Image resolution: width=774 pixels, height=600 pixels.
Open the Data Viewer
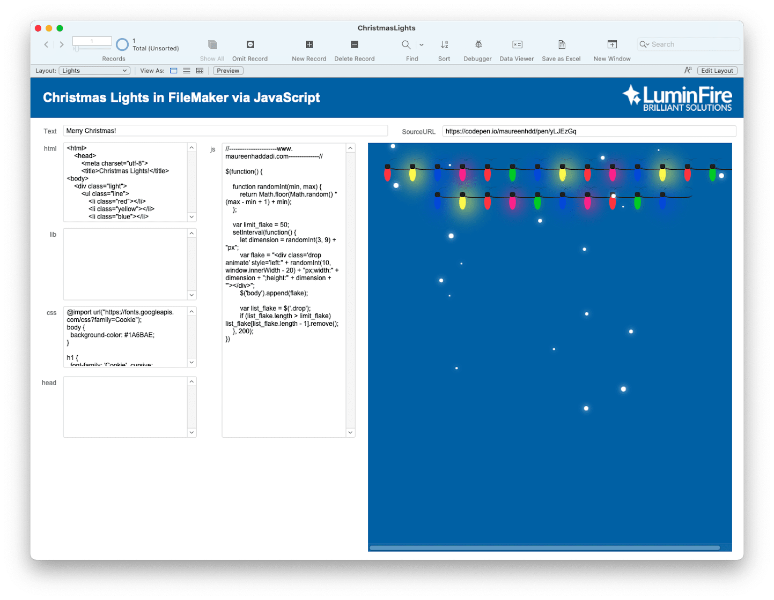[x=517, y=45]
